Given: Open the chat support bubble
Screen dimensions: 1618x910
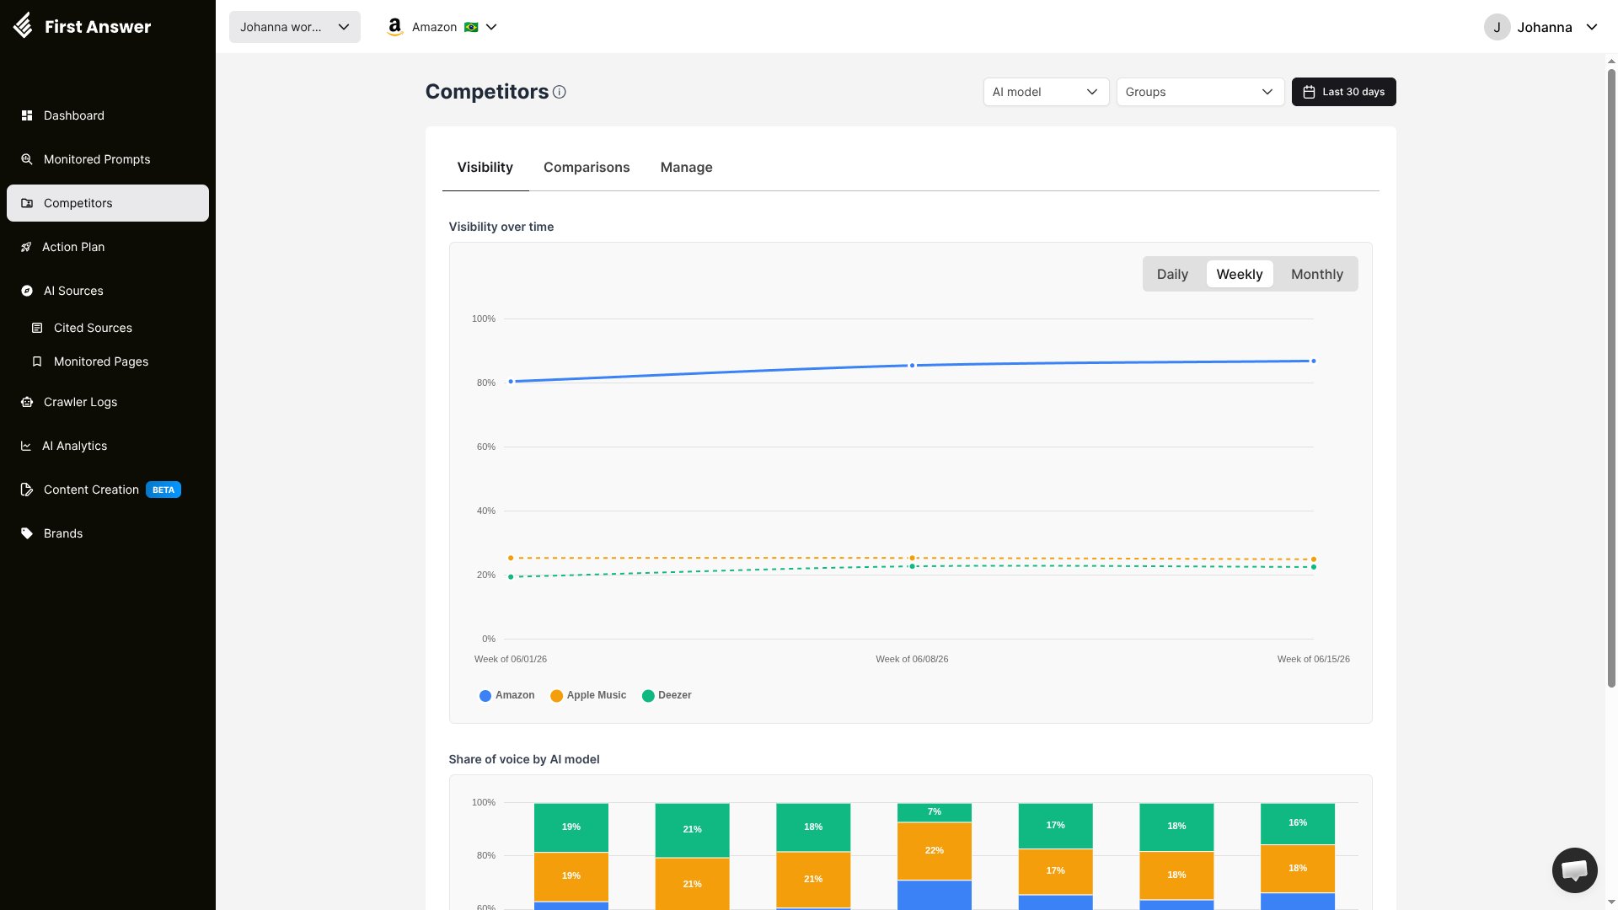Looking at the screenshot, I should click(1574, 870).
